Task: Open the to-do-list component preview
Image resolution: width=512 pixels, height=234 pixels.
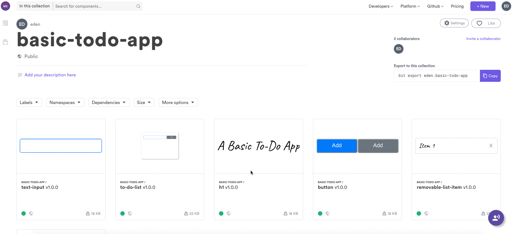Action: coord(160,146)
